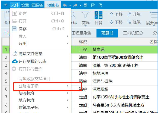Screen dimensions: 158x113
Task: Click the undo arrow icon
Action: [65, 5]
